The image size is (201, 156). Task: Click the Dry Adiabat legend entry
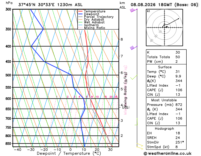[94, 20]
